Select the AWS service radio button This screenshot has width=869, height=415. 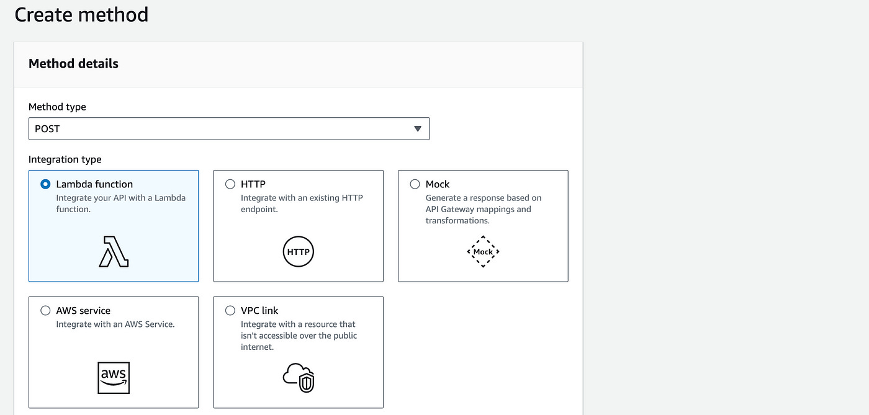(x=45, y=310)
